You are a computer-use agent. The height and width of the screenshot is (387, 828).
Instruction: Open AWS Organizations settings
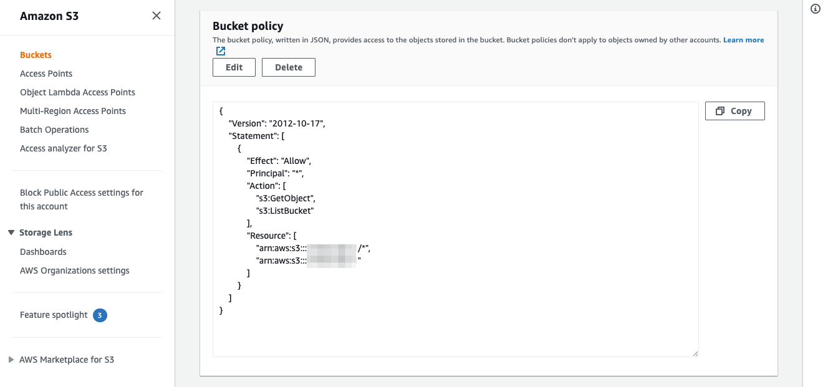pos(74,270)
